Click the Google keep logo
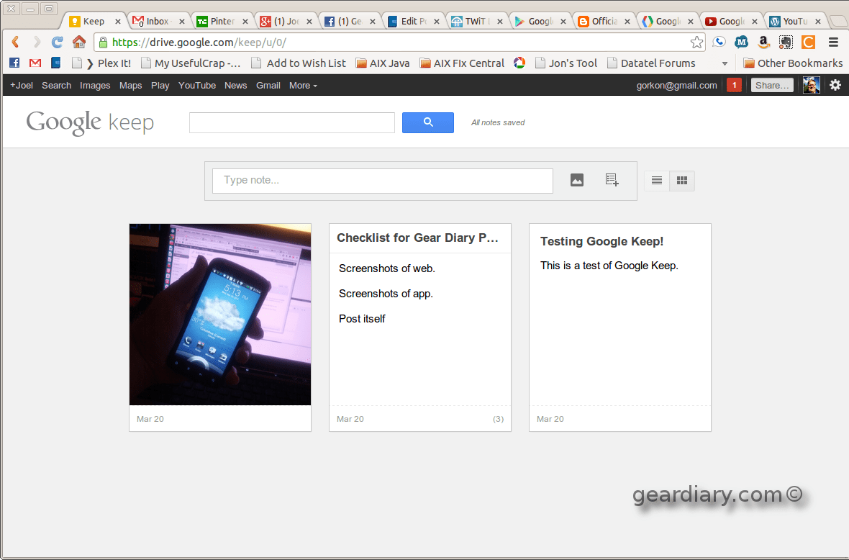The height and width of the screenshot is (560, 849). (x=90, y=122)
